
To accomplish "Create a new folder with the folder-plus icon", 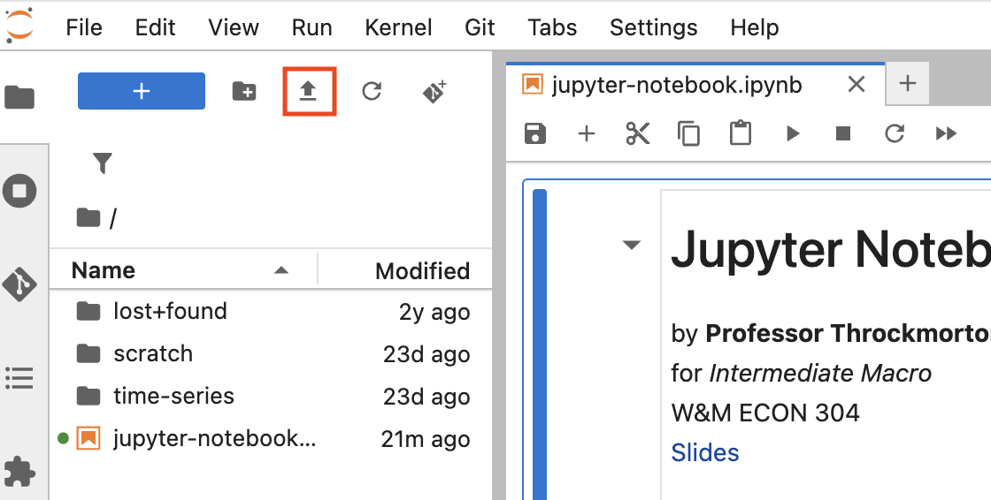I will coord(243,91).
